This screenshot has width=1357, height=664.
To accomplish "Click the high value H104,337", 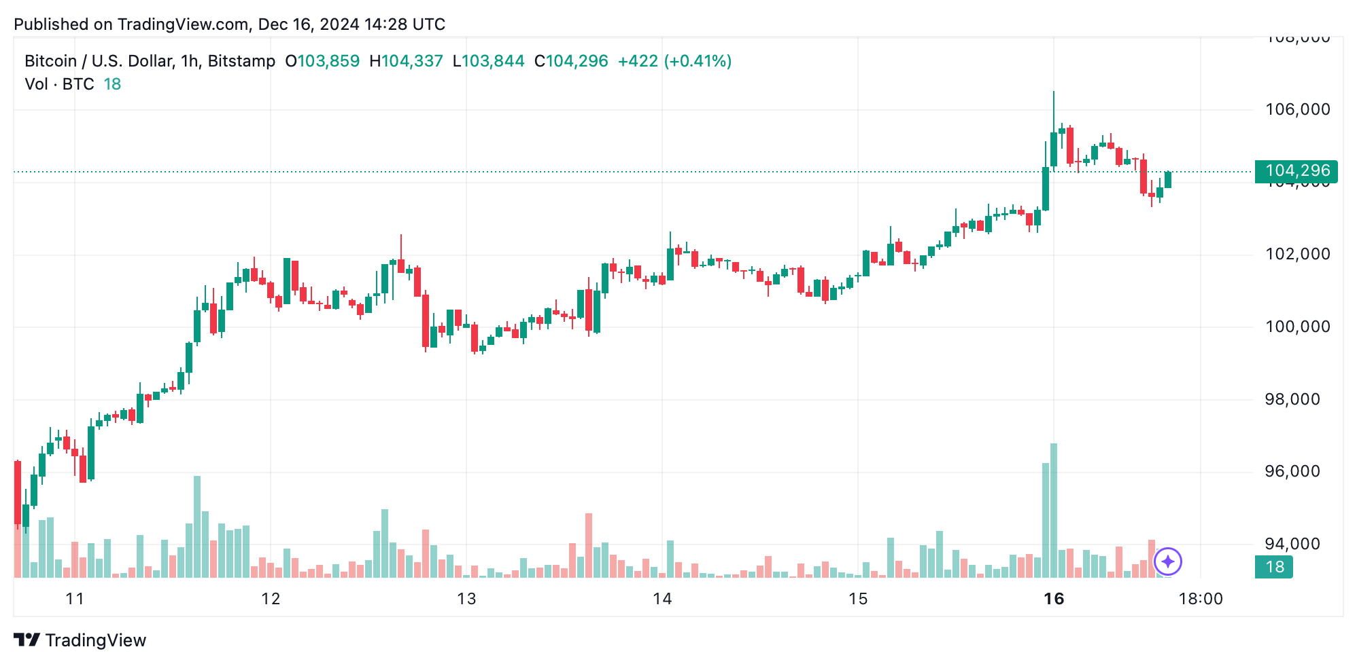I will pos(406,61).
